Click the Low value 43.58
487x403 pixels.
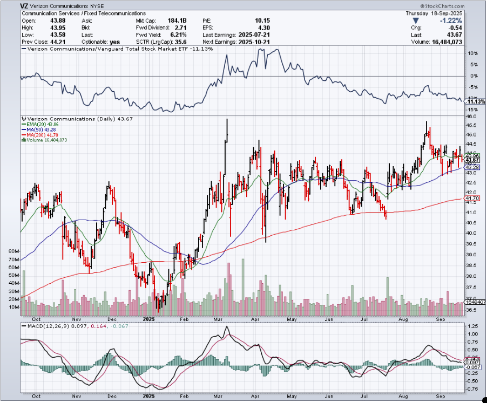click(58, 35)
